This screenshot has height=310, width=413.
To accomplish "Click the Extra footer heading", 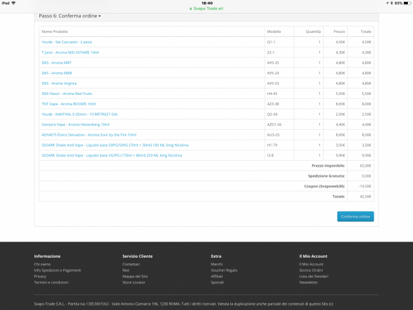I will [x=216, y=256].
